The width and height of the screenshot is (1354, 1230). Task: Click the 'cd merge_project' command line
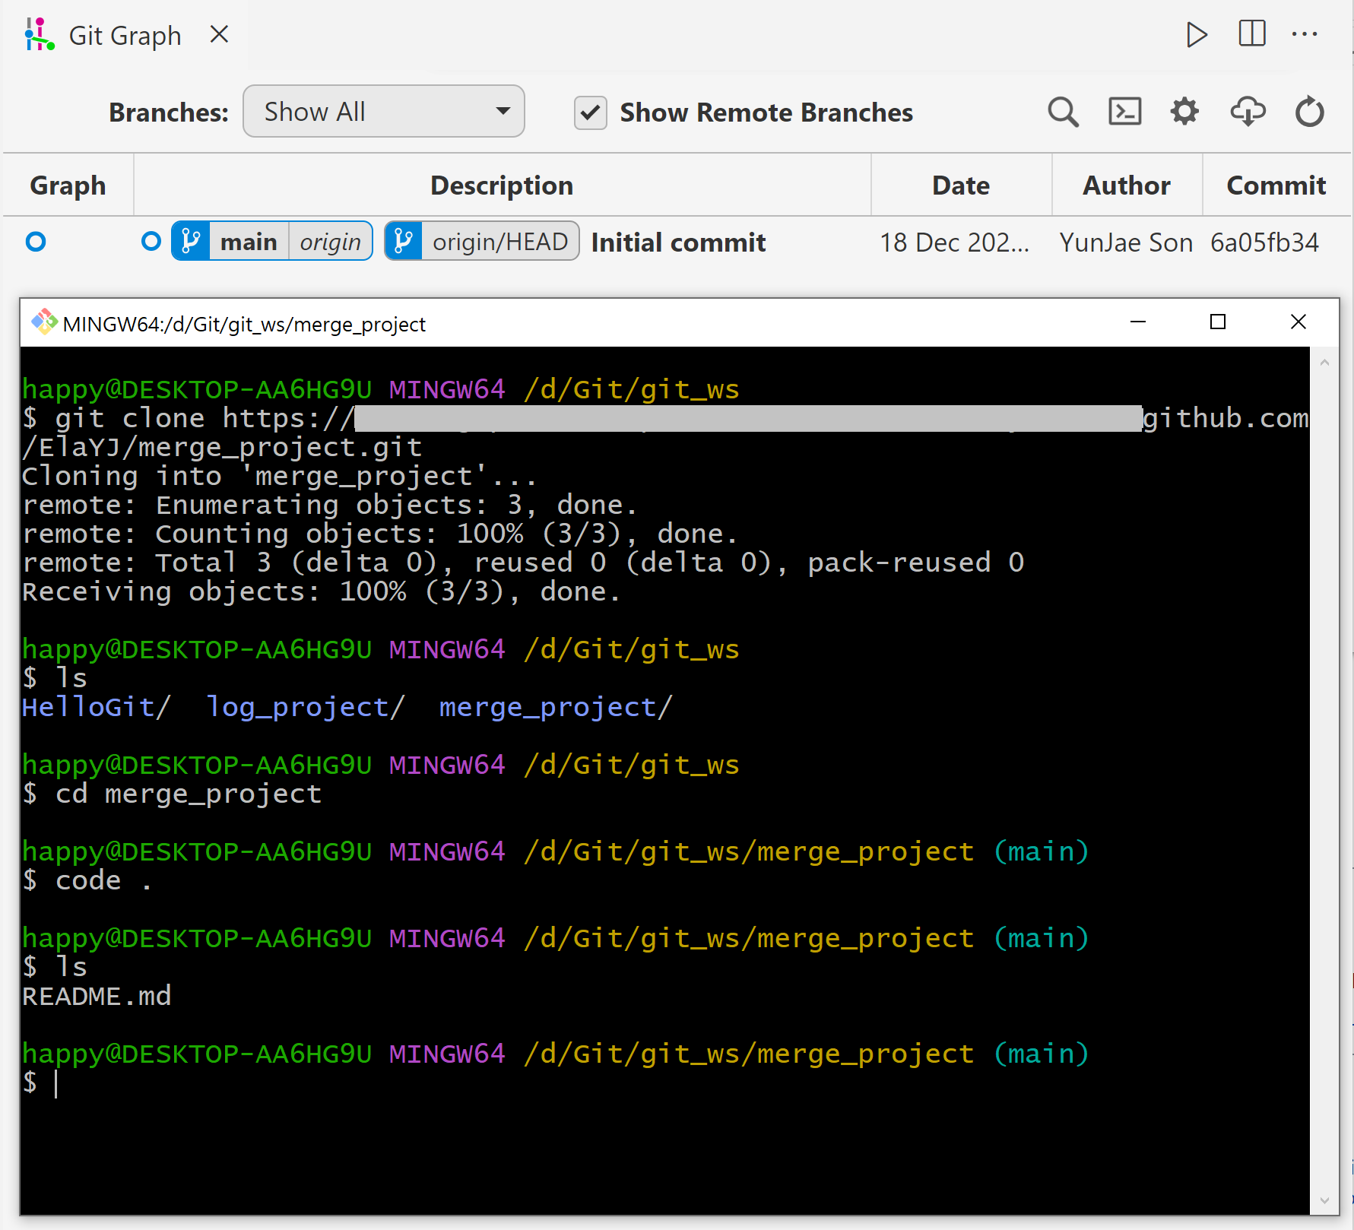point(173,794)
